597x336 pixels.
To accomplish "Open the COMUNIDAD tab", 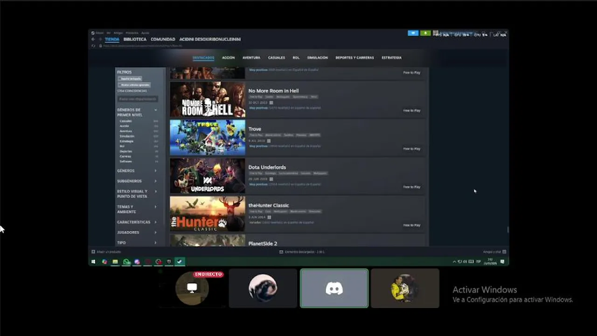I will [163, 40].
